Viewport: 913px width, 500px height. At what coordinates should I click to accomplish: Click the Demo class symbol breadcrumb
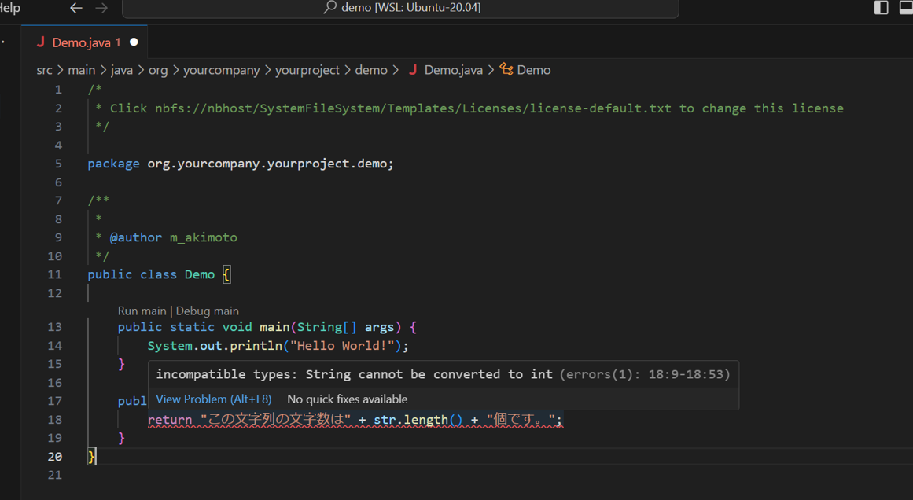click(x=533, y=70)
